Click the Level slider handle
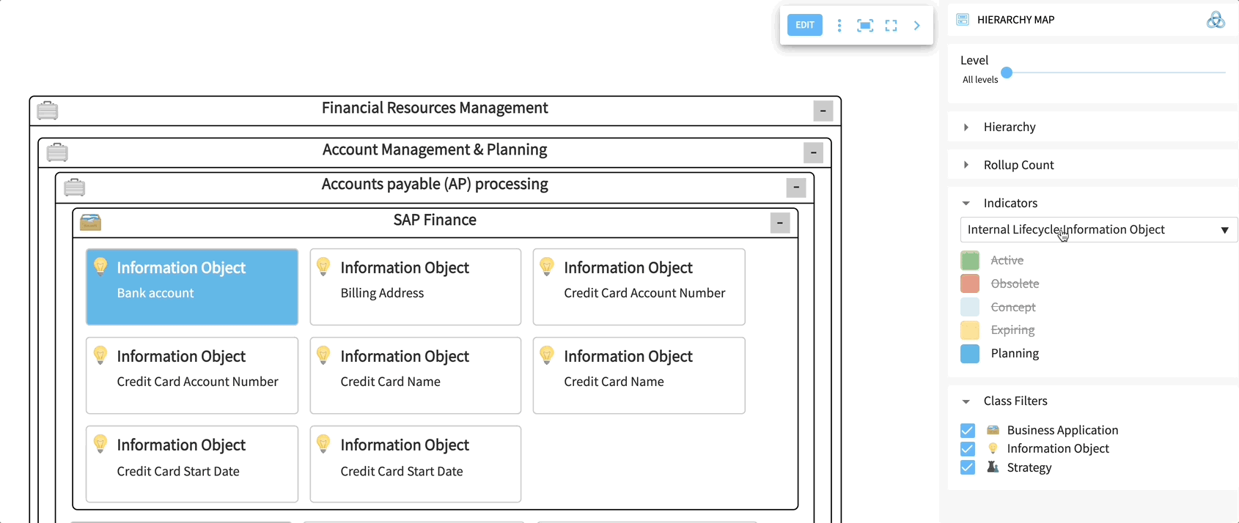The height and width of the screenshot is (523, 1239). [1007, 73]
